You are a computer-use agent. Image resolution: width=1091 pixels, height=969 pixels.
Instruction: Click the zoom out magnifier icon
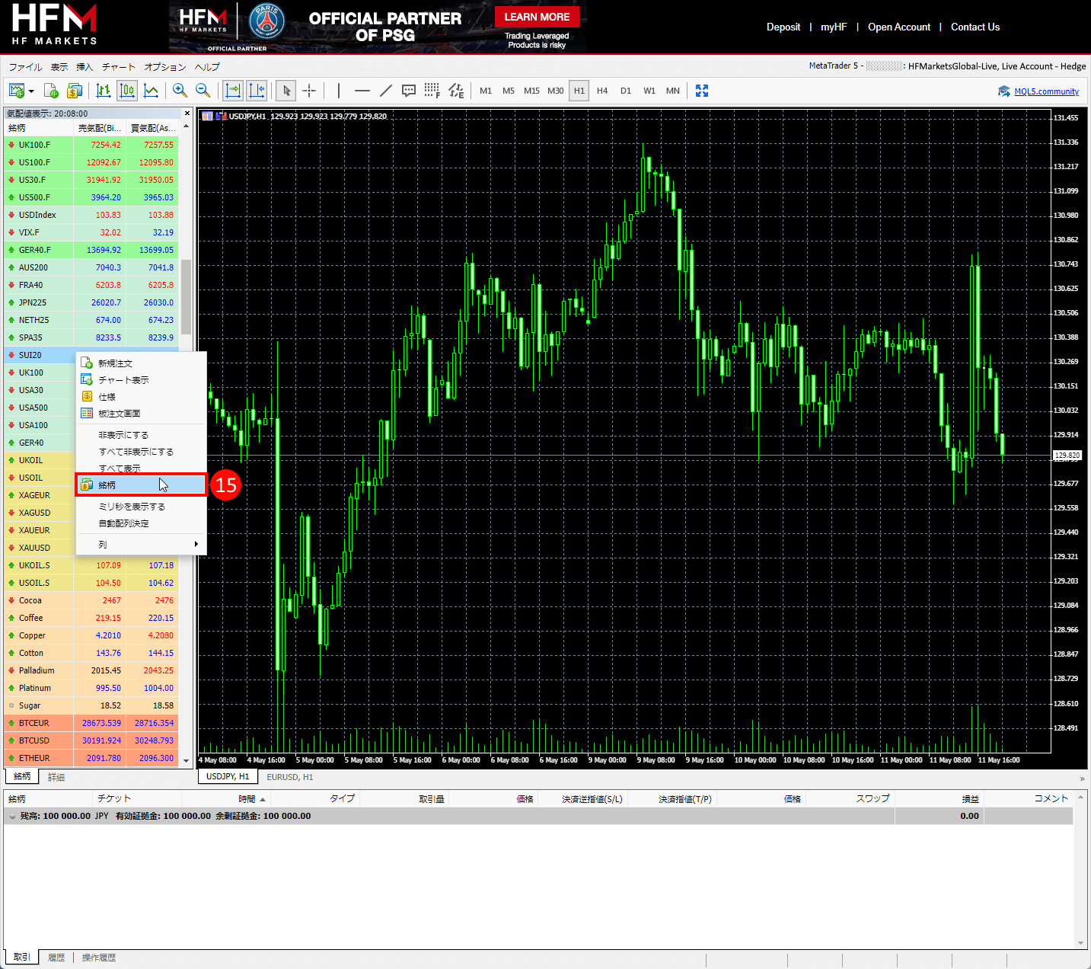[x=203, y=91]
